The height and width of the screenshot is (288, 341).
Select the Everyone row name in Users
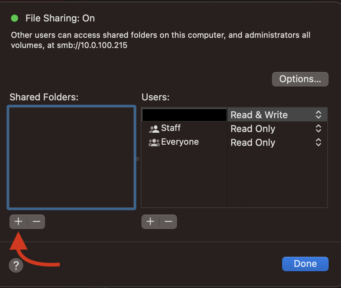pos(180,142)
